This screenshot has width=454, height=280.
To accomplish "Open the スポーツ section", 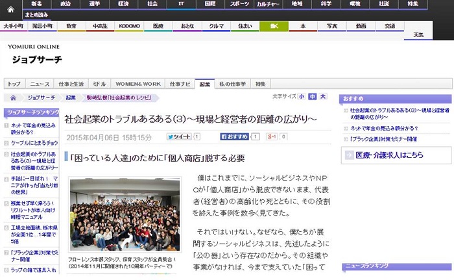I will 239,4.
